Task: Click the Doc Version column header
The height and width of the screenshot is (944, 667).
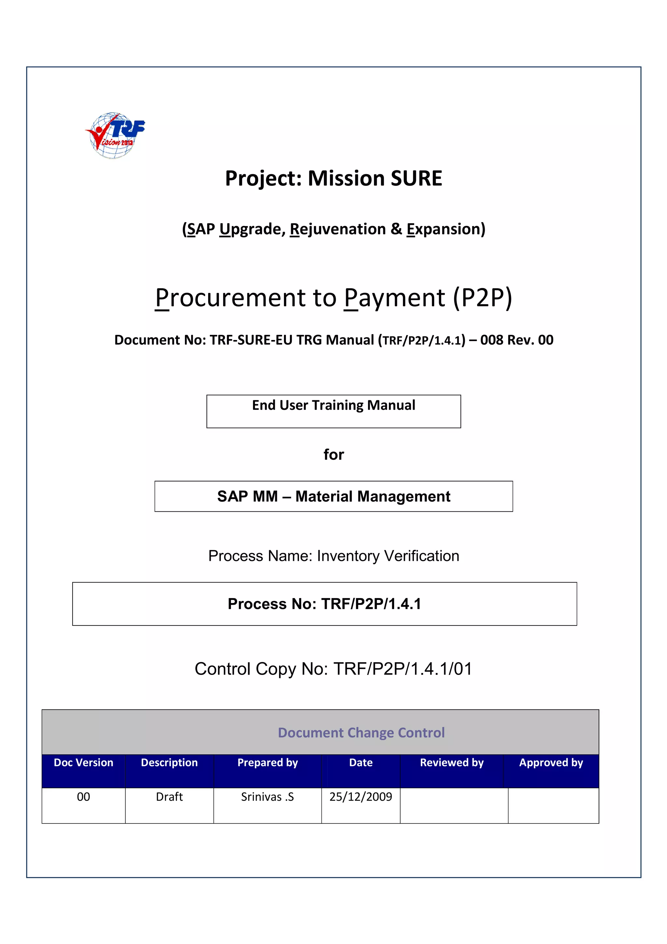Action: [x=83, y=763]
